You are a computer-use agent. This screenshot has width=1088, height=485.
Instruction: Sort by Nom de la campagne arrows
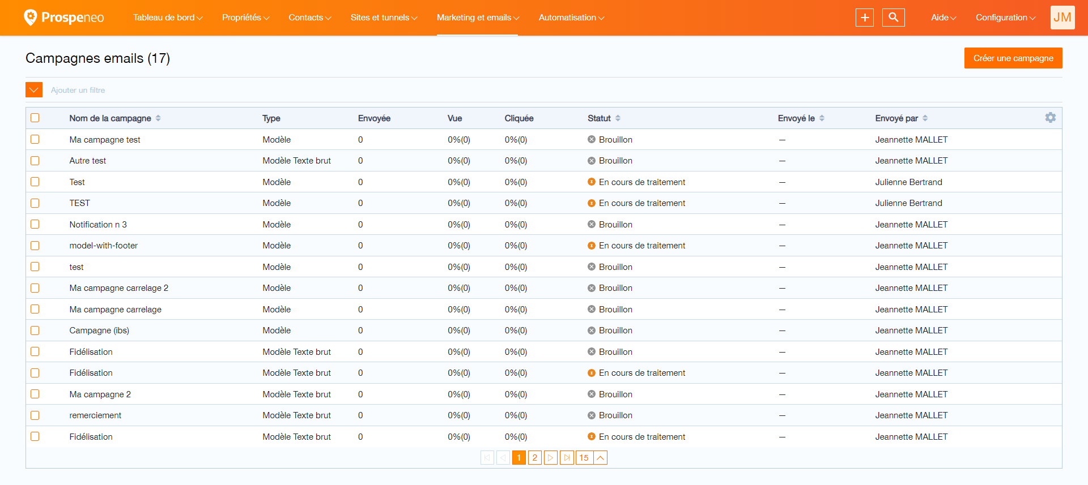click(x=158, y=118)
